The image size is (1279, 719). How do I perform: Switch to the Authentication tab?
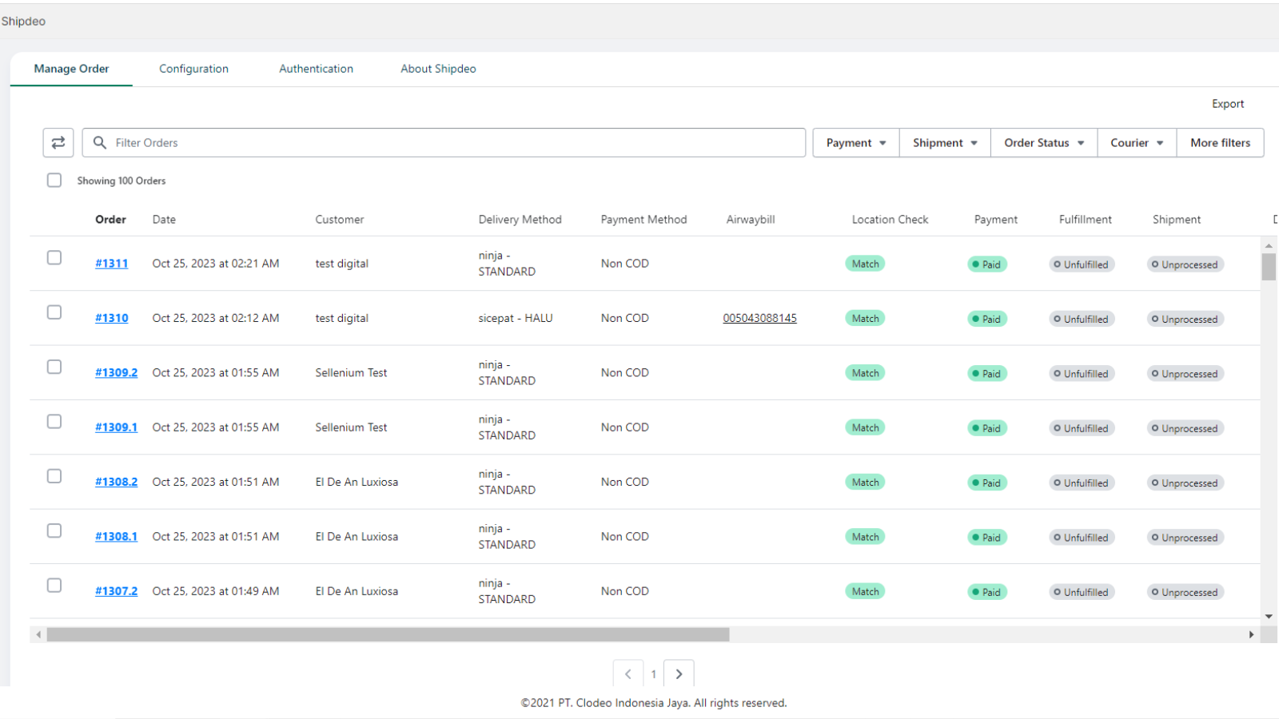tap(316, 69)
